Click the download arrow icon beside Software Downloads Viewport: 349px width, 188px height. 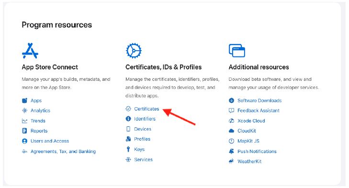pos(232,100)
